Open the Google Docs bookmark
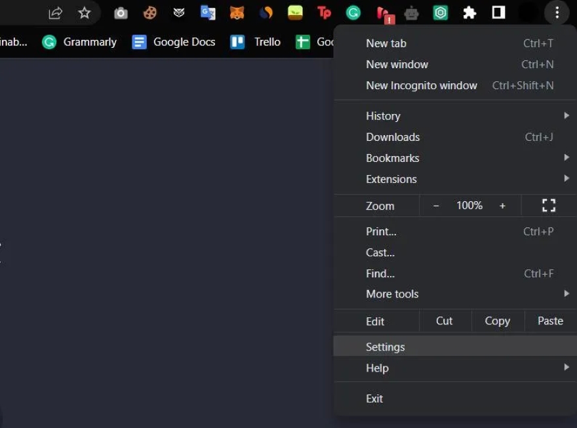Screen dimensions: 577x428 click(174, 42)
